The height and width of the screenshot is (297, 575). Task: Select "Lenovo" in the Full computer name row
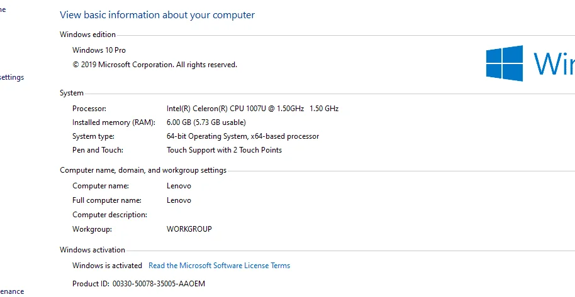pos(179,200)
